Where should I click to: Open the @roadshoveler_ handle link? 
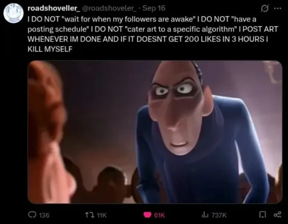point(110,8)
